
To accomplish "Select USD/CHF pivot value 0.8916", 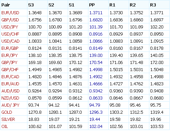I will coord(96,34).
